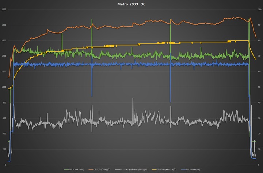Viewport: 263px width, 173px height.
Task: Click the 1200 axis label
Action: 4,72
